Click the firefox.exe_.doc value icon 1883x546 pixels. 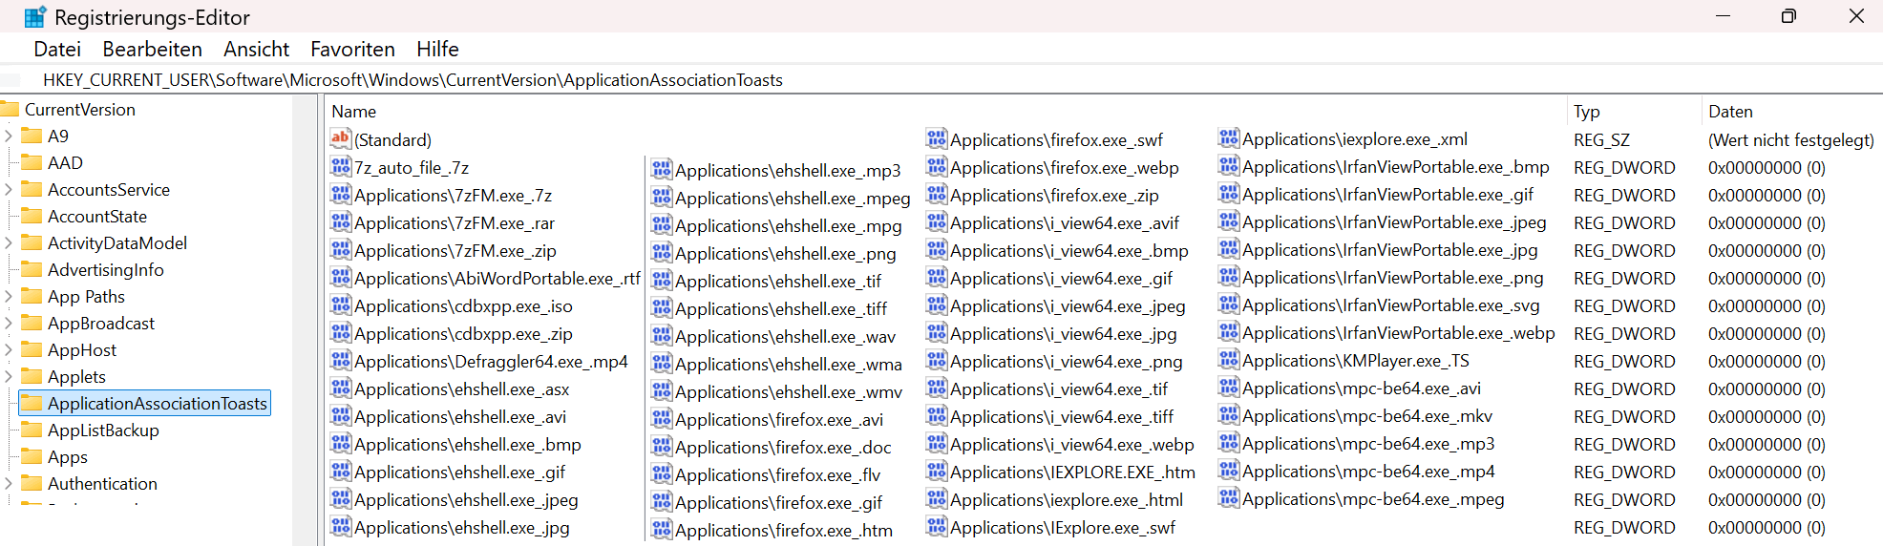pos(662,446)
